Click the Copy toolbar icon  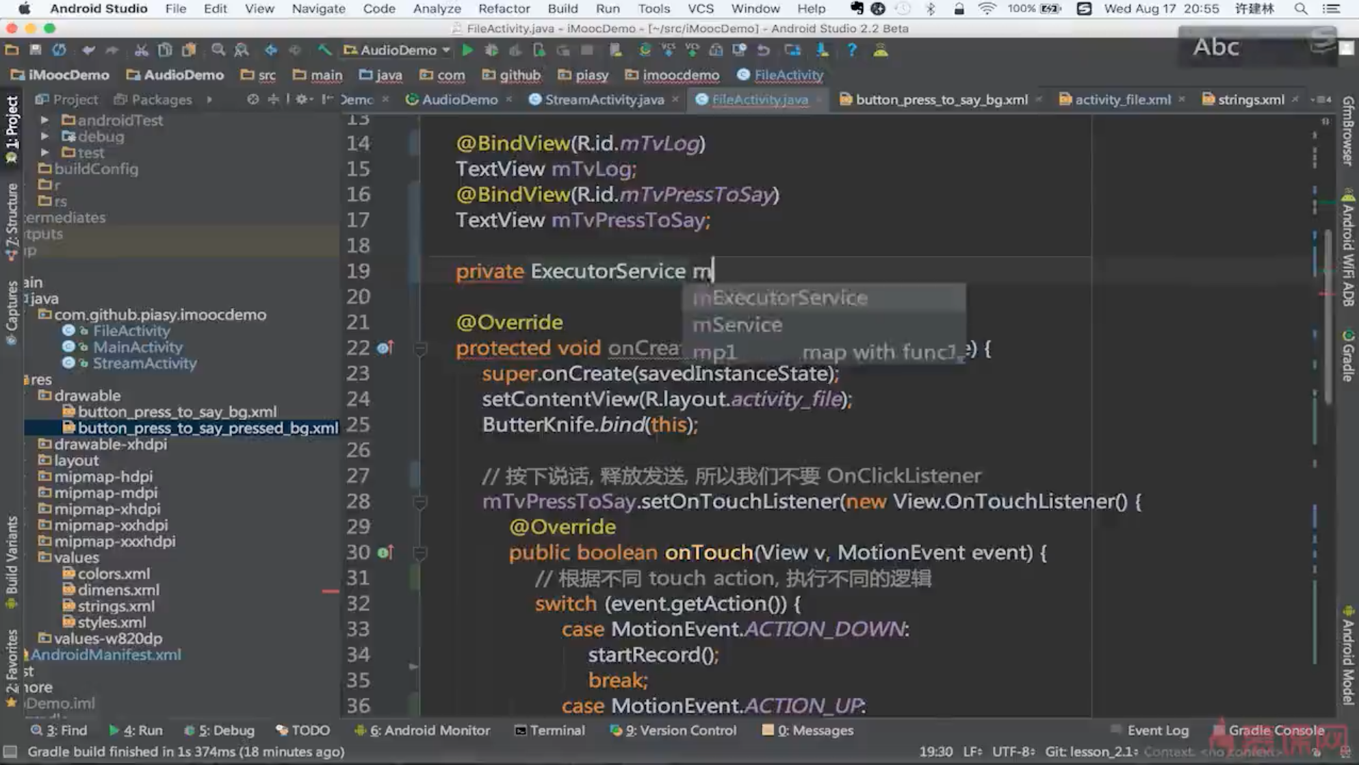point(165,50)
